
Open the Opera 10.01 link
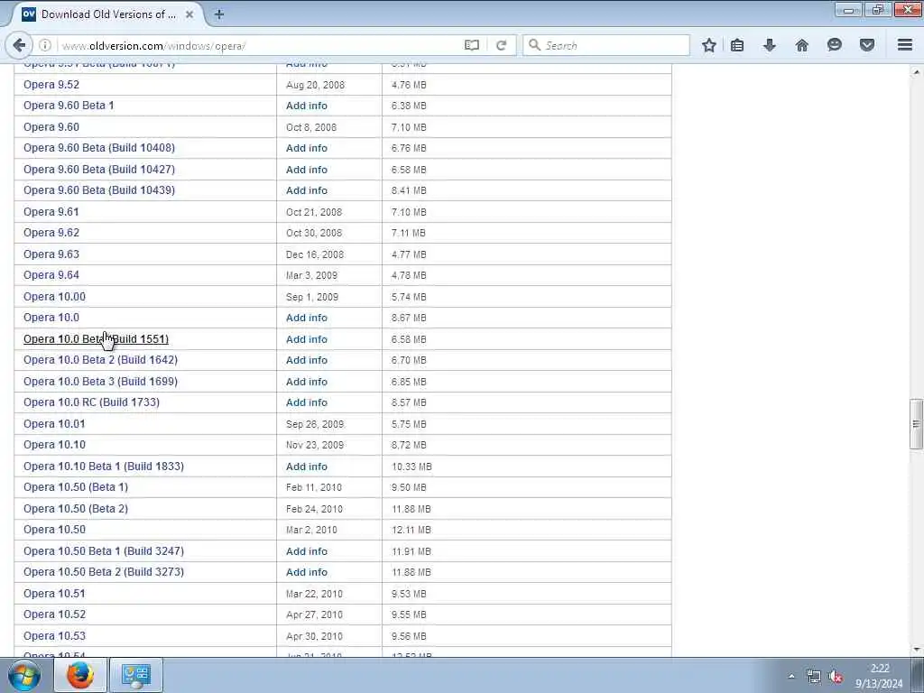tap(54, 424)
